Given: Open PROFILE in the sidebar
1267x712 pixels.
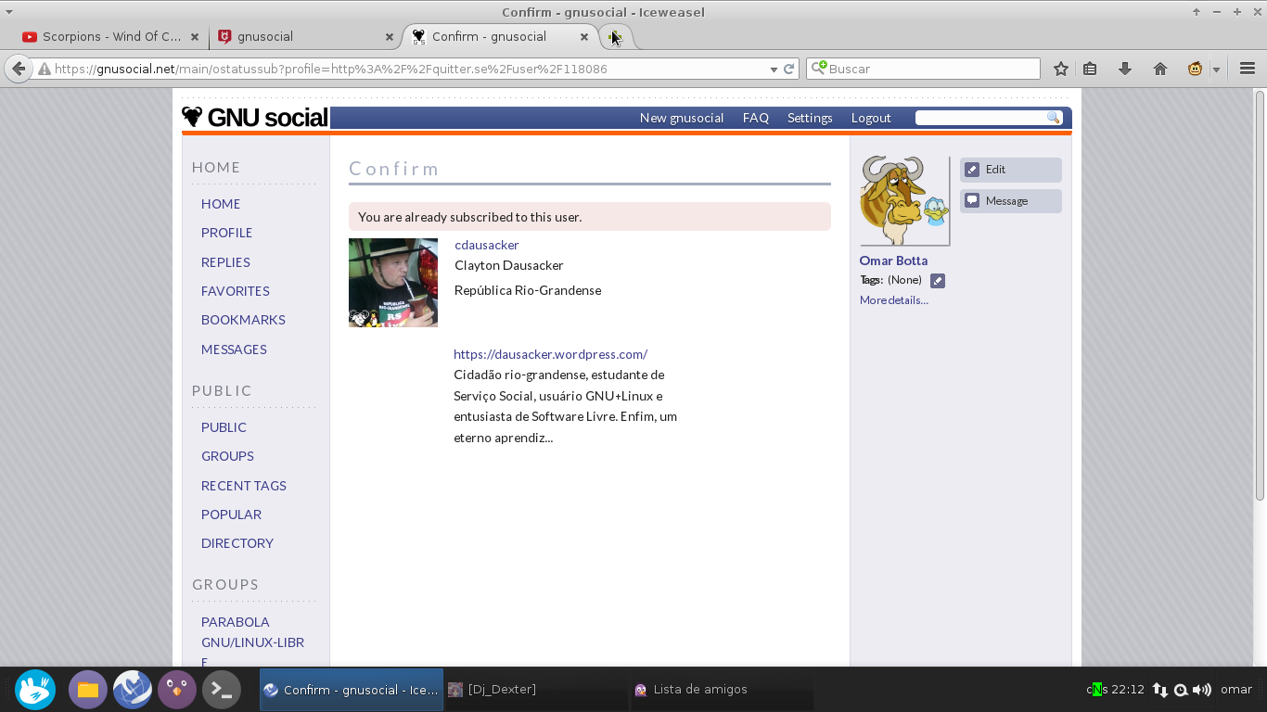Looking at the screenshot, I should pyautogui.click(x=227, y=233).
